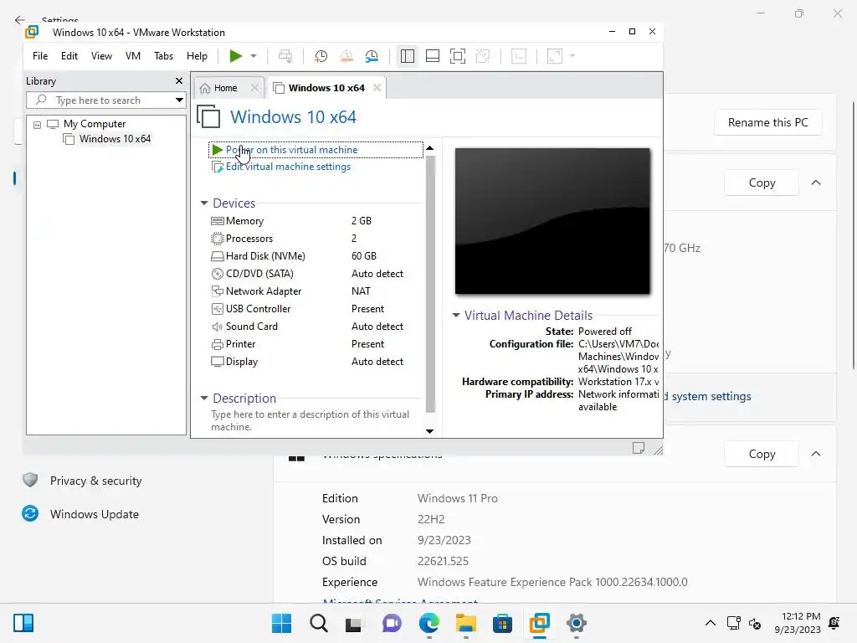857x643 pixels.
Task: Select Windows 10 x64 in library tree
Action: click(x=115, y=139)
